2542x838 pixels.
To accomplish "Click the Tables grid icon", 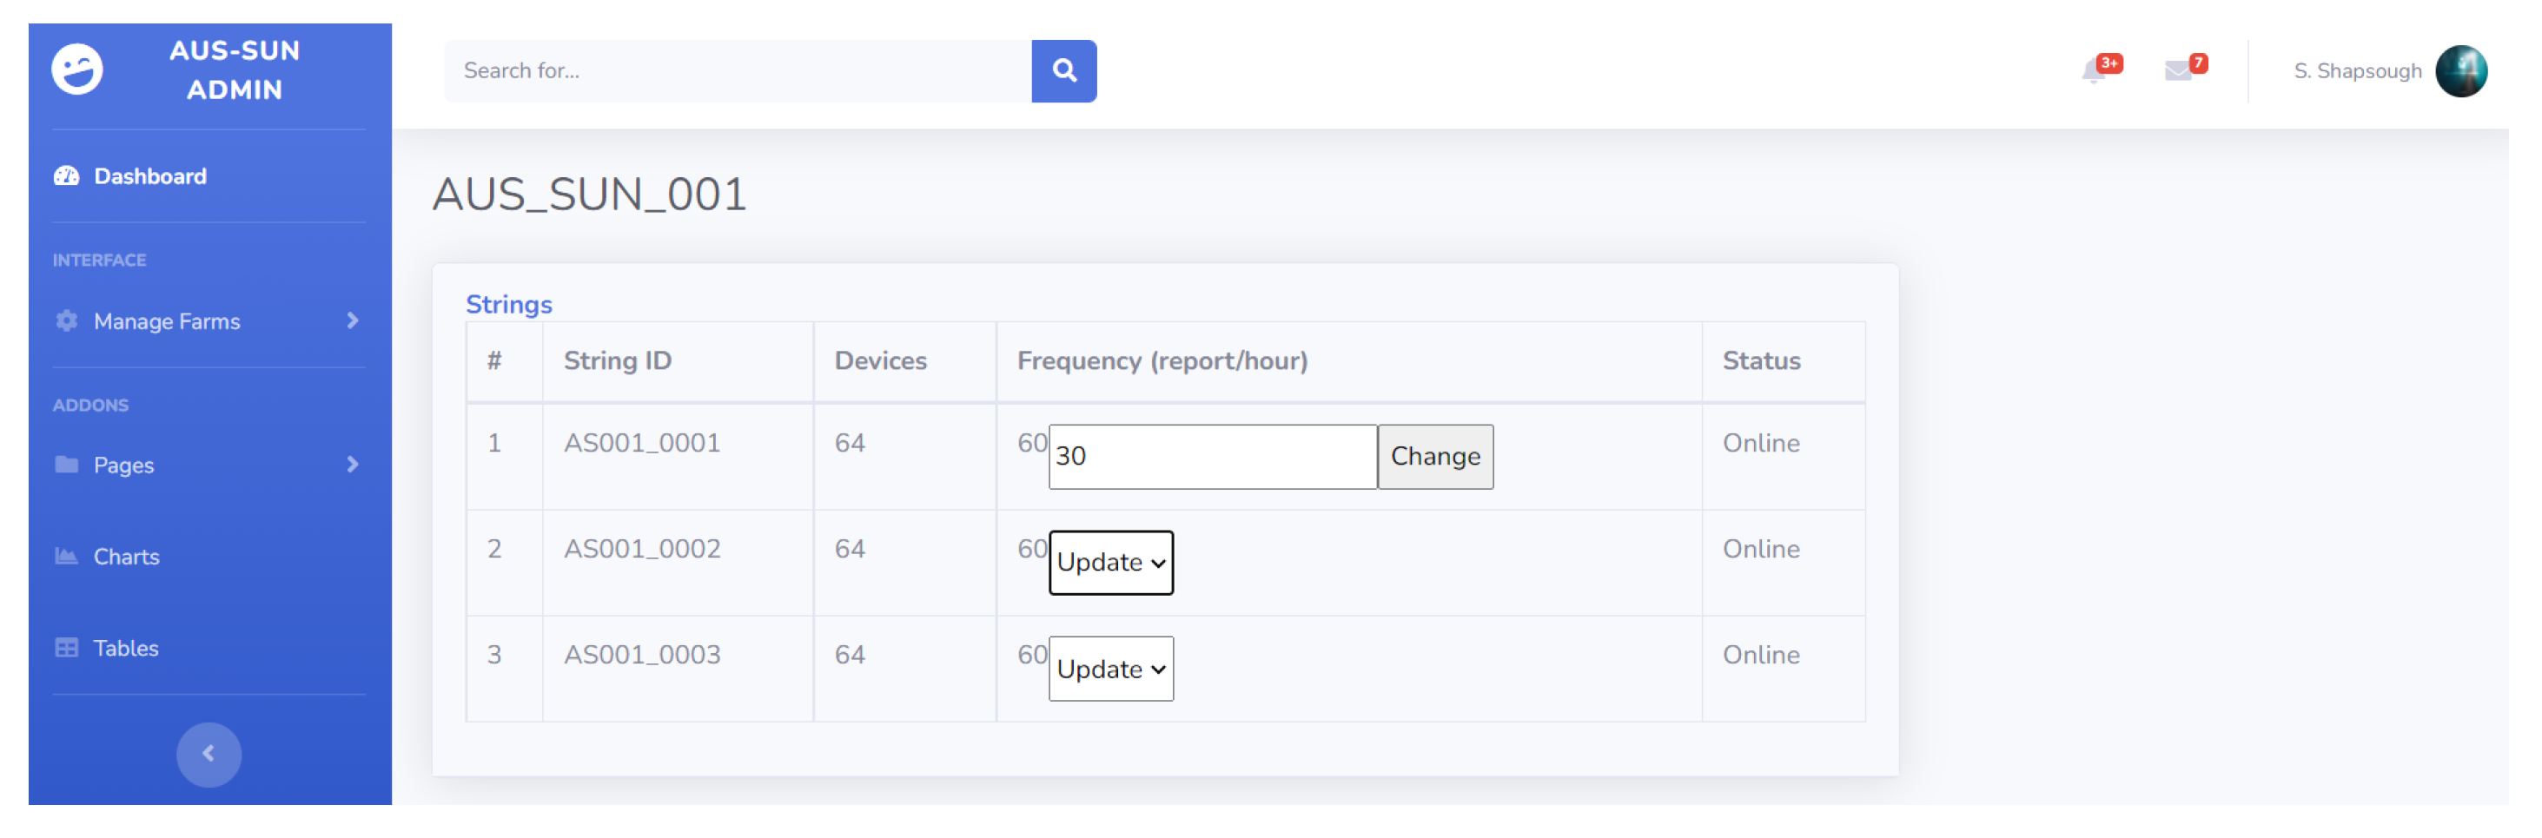I will pos(67,648).
